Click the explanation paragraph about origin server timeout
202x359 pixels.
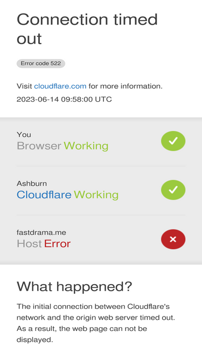96,323
